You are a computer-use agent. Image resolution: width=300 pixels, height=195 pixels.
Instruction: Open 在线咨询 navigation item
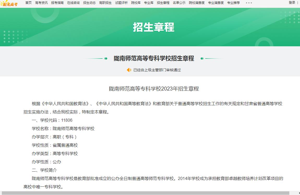click(73, 3)
